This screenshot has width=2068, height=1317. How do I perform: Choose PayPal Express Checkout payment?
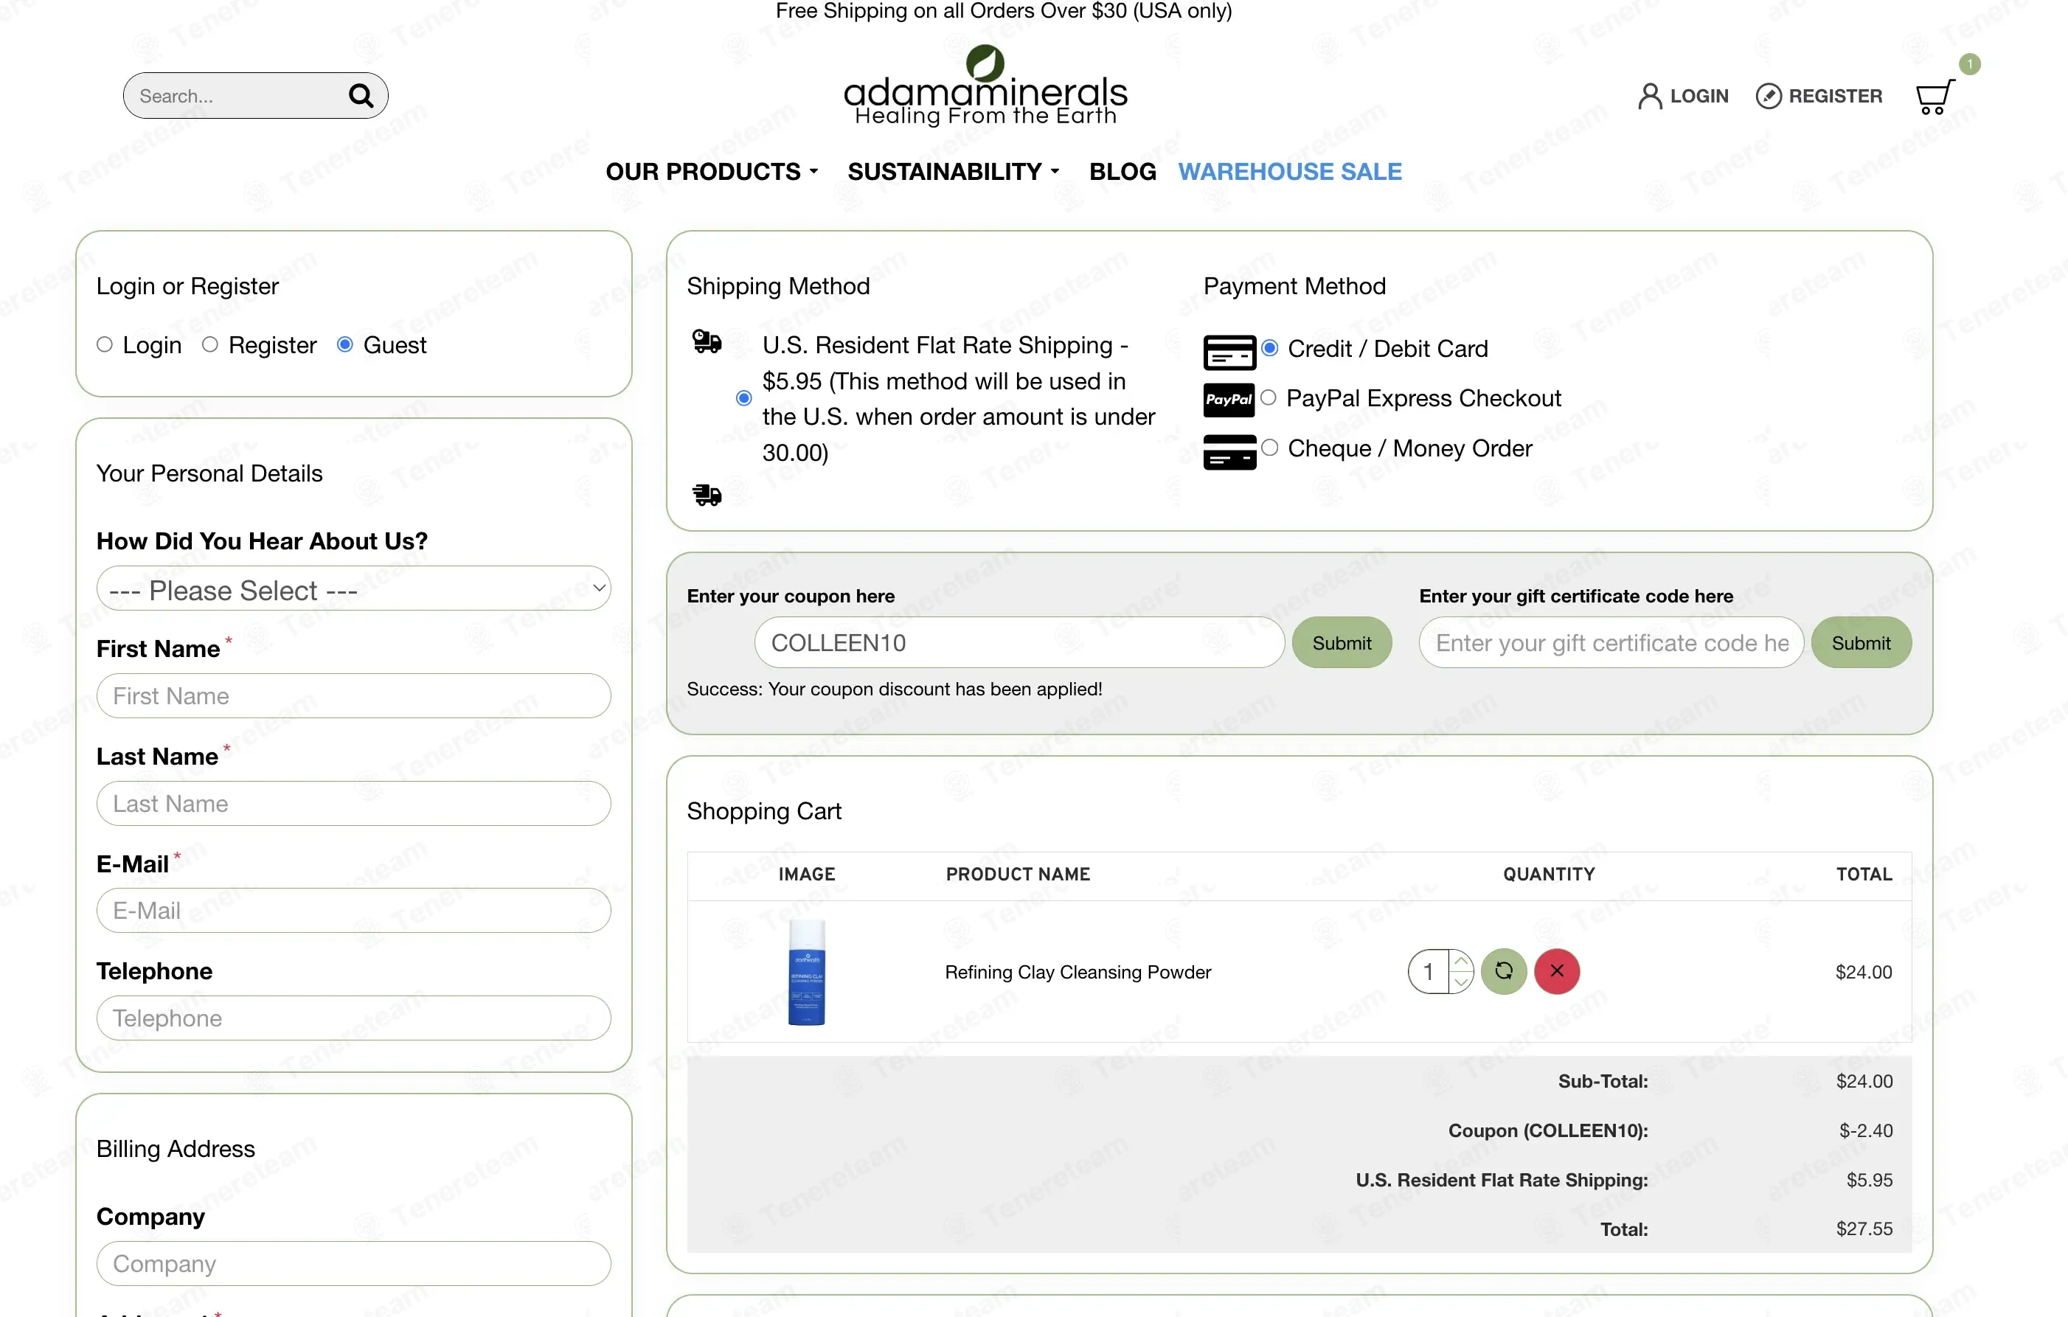(x=1269, y=397)
